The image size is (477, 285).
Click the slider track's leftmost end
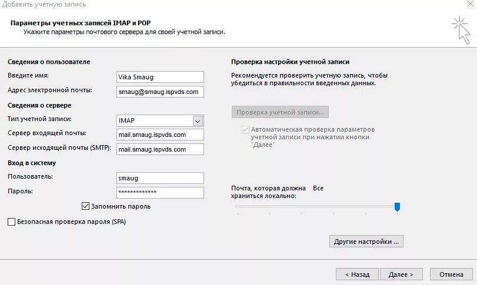[237, 206]
